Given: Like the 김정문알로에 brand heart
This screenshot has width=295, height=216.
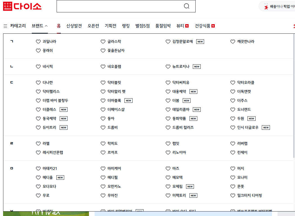Looking at the screenshot, I should [x=168, y=42].
